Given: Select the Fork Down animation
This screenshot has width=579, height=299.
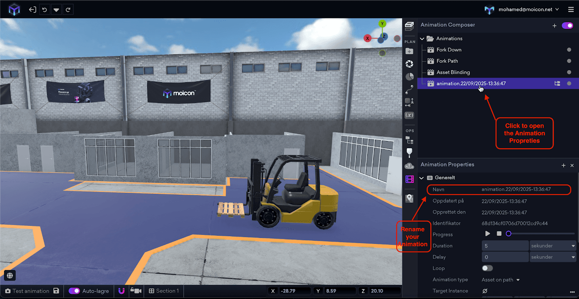Looking at the screenshot, I should (449, 50).
